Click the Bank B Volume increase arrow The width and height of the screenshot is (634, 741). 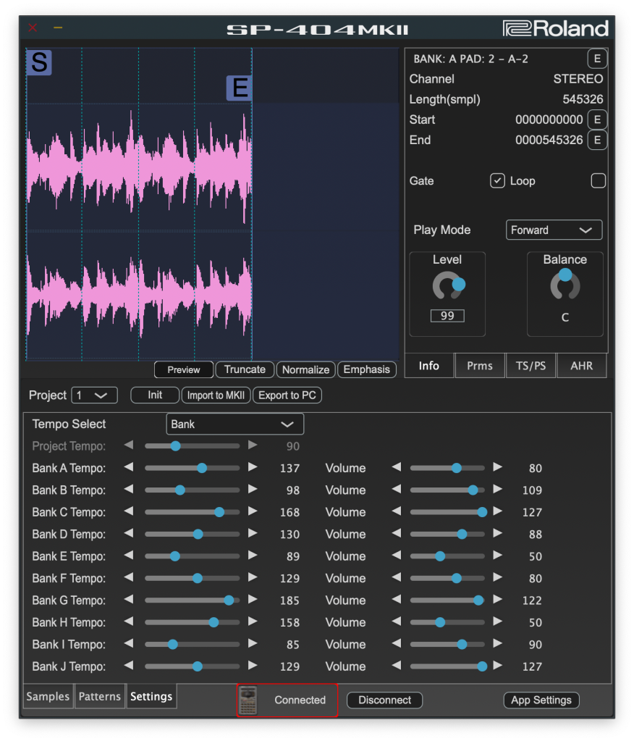click(x=497, y=490)
